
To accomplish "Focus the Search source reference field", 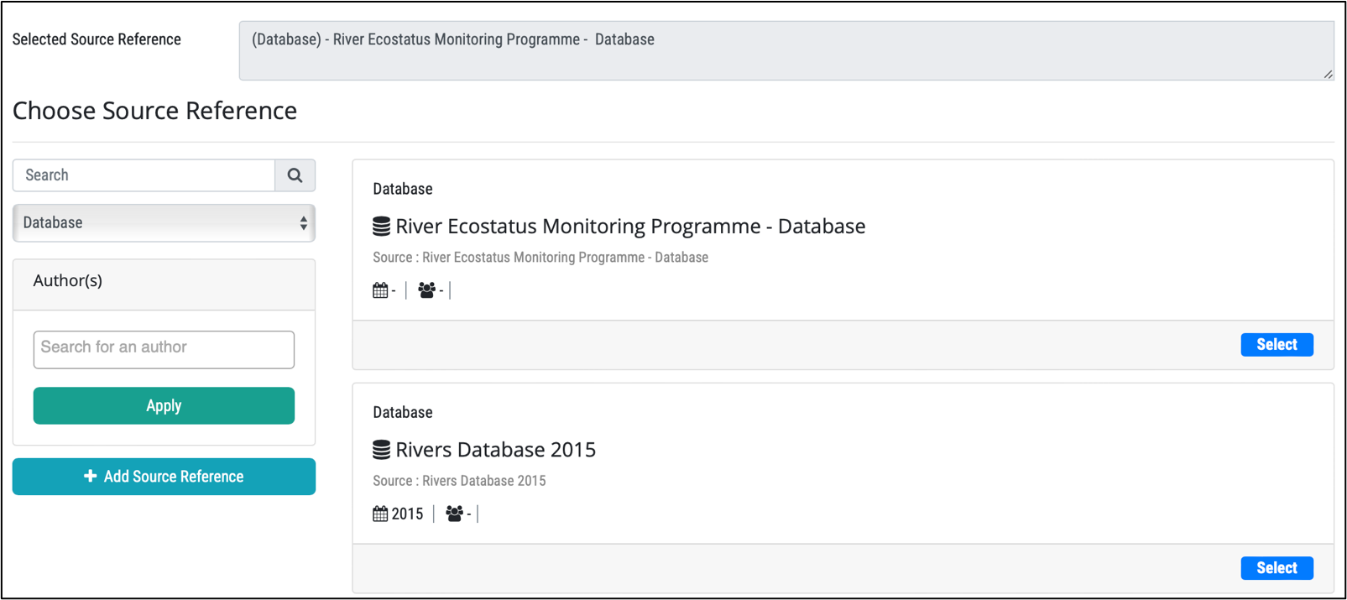I will coord(144,175).
